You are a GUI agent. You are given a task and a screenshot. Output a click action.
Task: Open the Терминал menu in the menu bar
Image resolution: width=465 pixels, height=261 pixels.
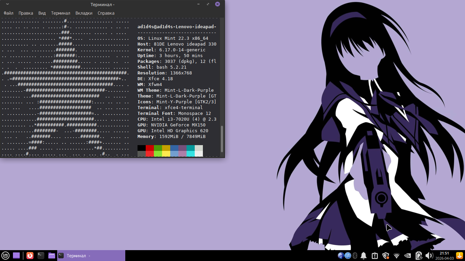(61, 13)
